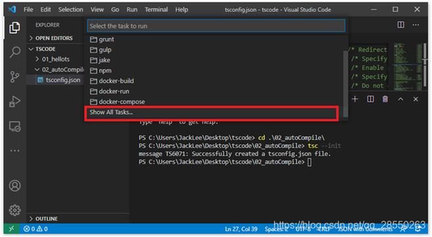This screenshot has width=432, height=237.
Task: Open the View menu
Action: (97, 9)
